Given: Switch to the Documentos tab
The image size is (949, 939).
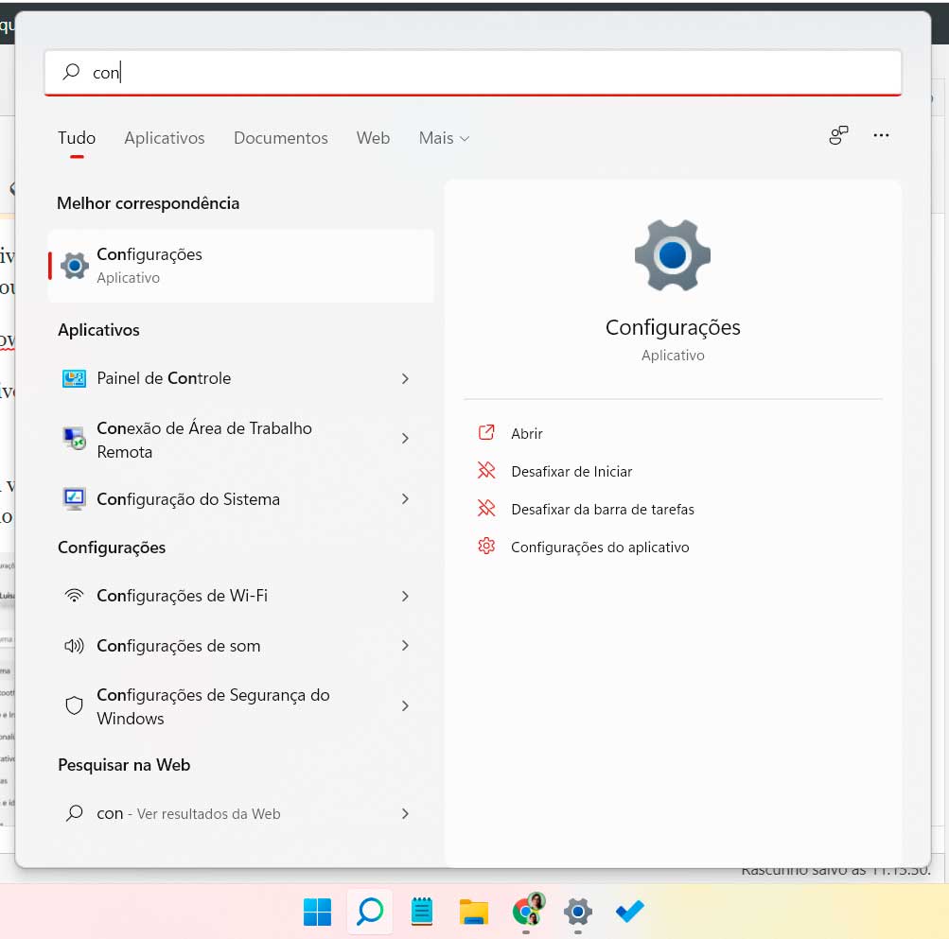Looking at the screenshot, I should click(x=280, y=138).
